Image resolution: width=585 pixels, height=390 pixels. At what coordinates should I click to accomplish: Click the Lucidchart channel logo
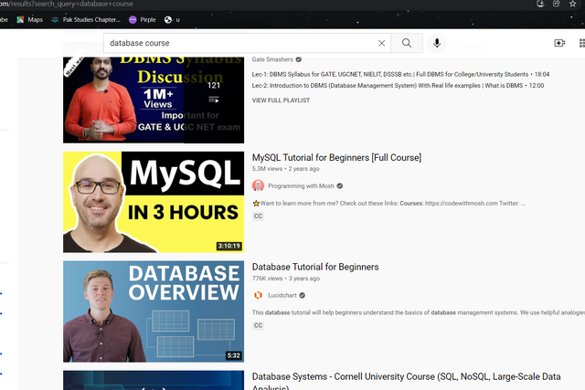(x=258, y=295)
